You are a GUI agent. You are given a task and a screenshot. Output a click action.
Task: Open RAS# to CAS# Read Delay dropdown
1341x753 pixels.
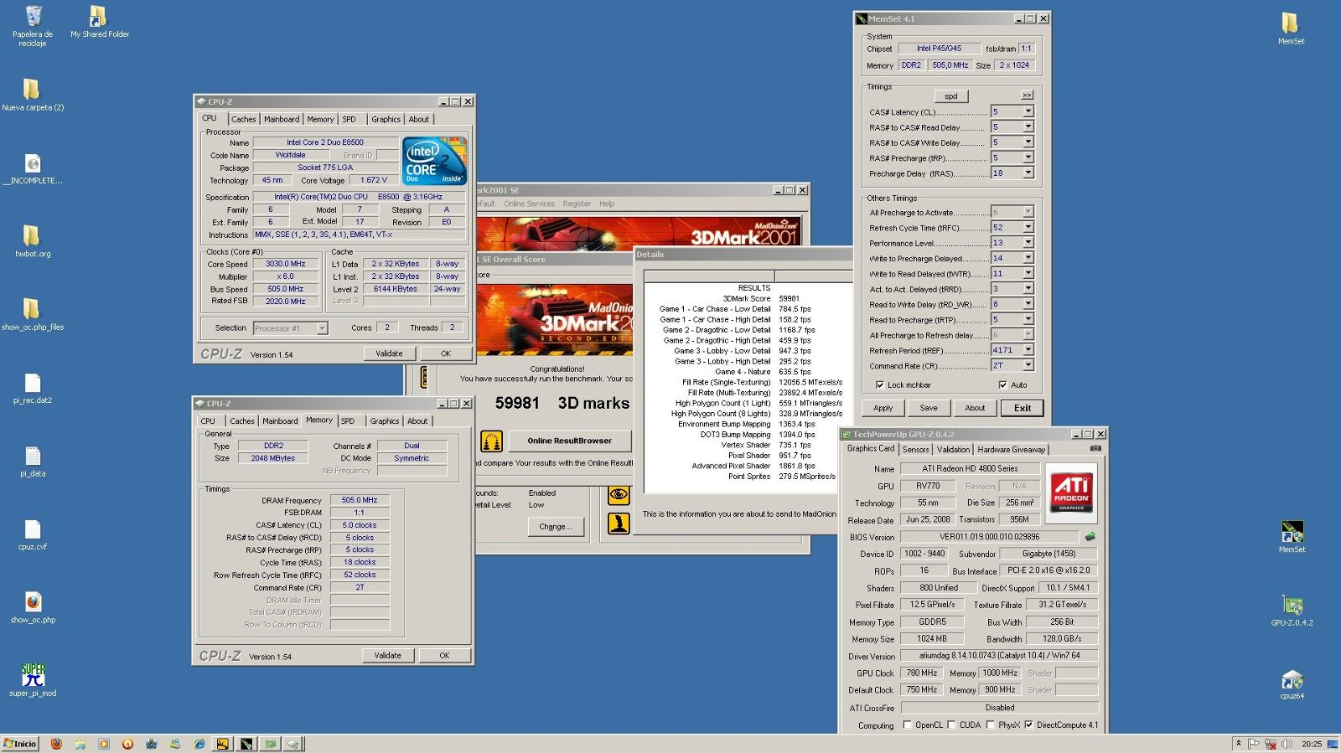pos(1028,127)
